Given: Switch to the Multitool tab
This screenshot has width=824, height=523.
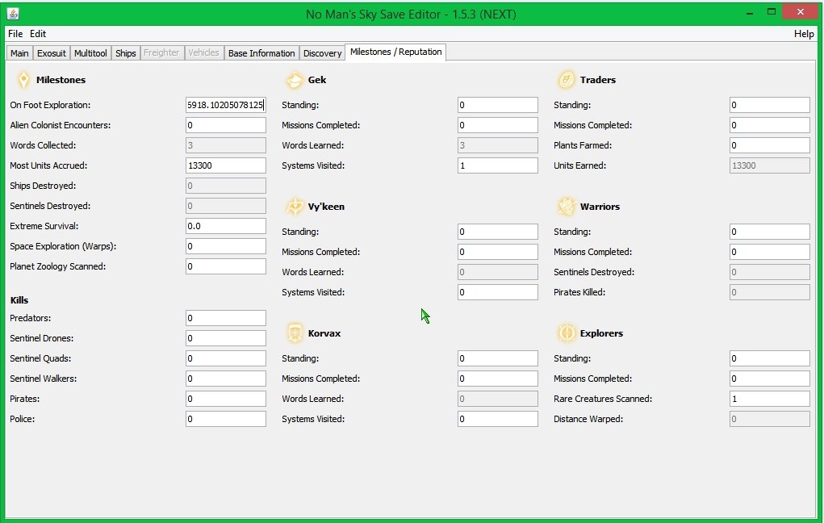Looking at the screenshot, I should point(90,53).
